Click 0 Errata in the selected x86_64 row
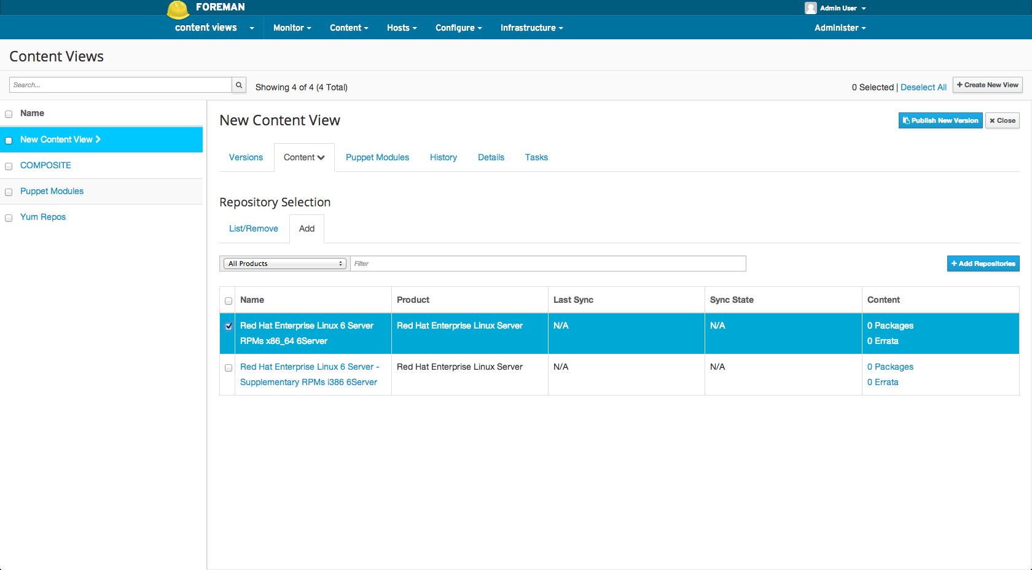 (883, 341)
